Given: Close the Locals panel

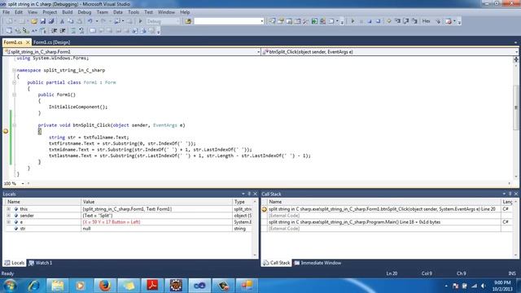Looking at the screenshot, I should click(255, 194).
